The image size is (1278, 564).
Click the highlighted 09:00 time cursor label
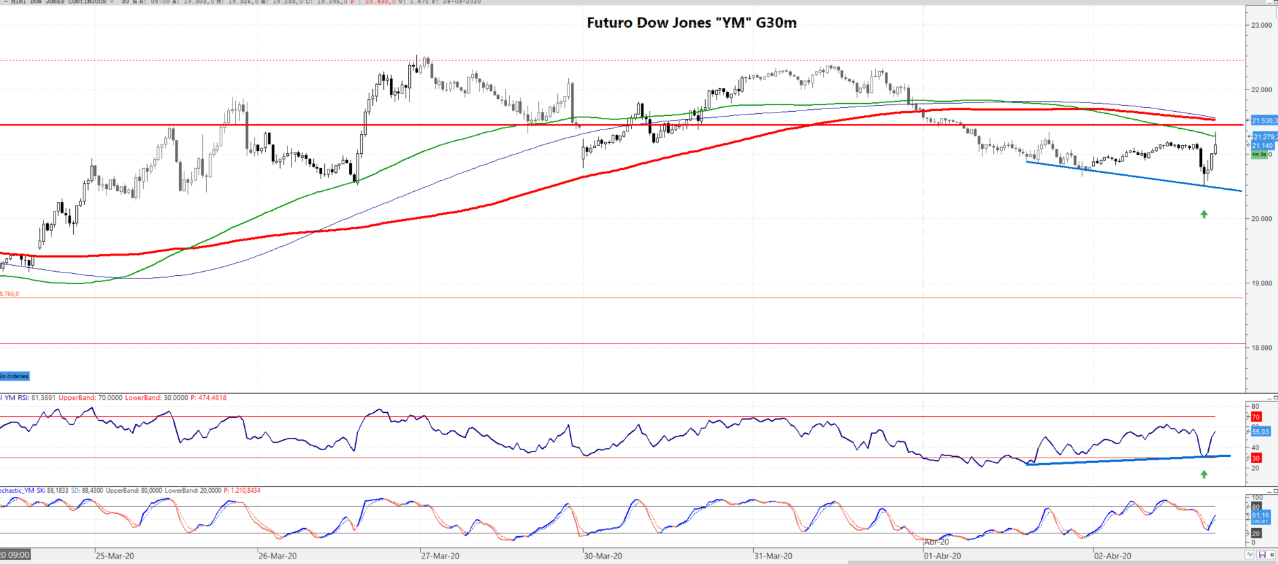point(15,555)
